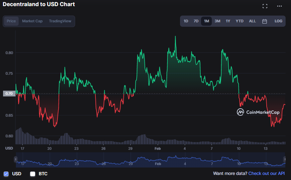Viewport: 291px width, 180px height.
Task: Open the Check out our API link
Action: pos(267,174)
